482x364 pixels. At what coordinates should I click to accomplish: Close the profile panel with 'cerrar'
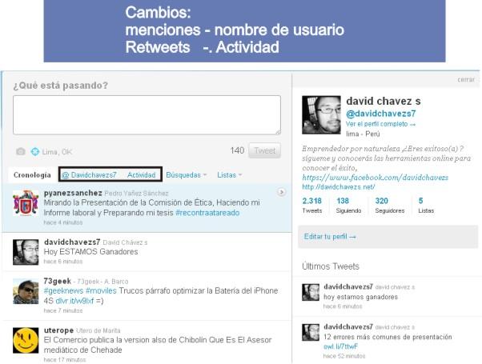pos(466,79)
